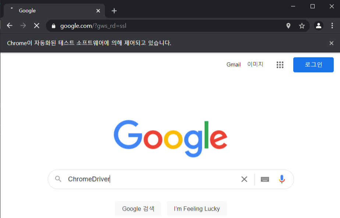Clear the ChromeDriver search text
The image size is (340, 218).
244,179
